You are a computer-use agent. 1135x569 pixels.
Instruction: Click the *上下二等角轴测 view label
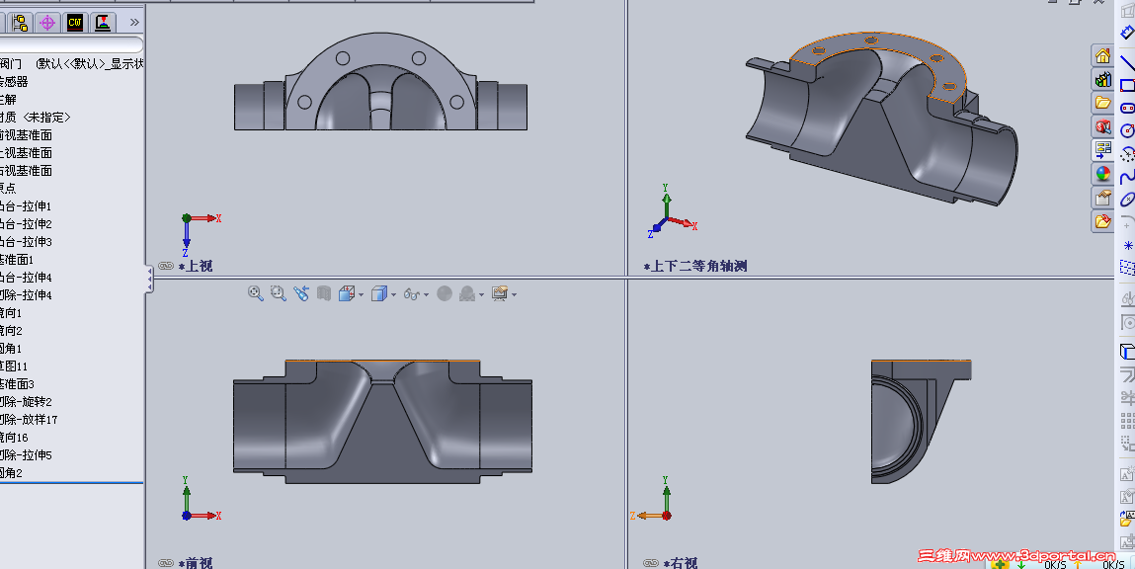click(x=694, y=266)
